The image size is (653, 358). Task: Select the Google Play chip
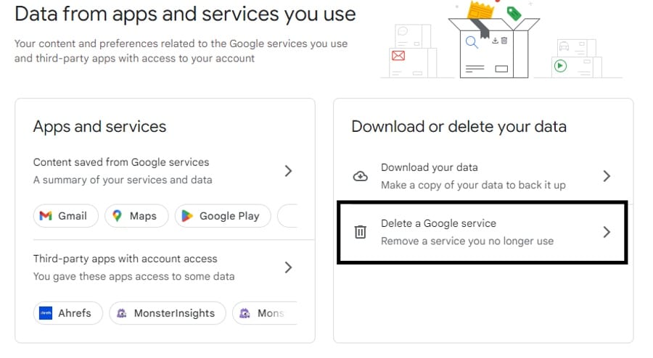tap(223, 216)
